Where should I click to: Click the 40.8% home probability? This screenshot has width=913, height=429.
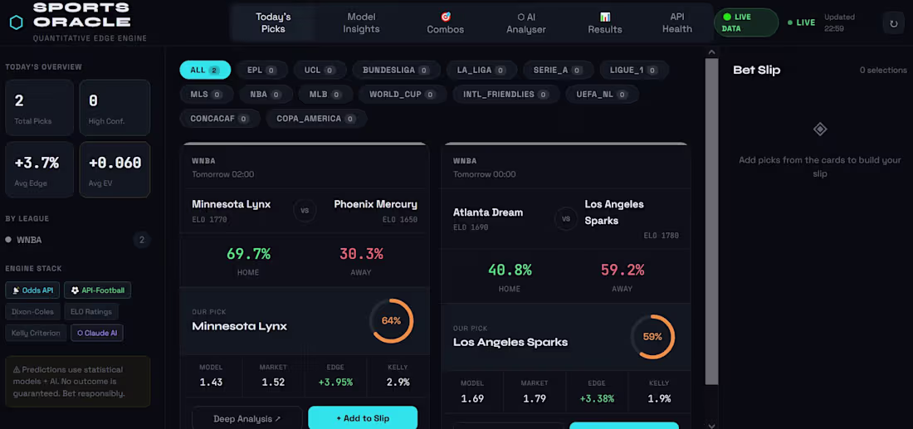(510, 270)
